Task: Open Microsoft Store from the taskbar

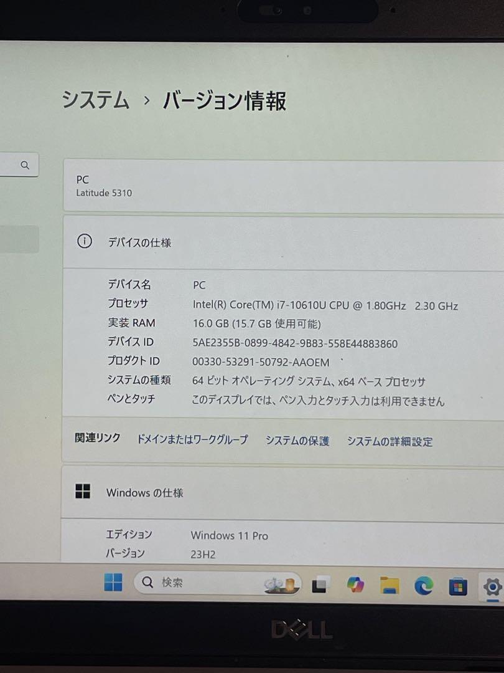Action: (x=458, y=587)
